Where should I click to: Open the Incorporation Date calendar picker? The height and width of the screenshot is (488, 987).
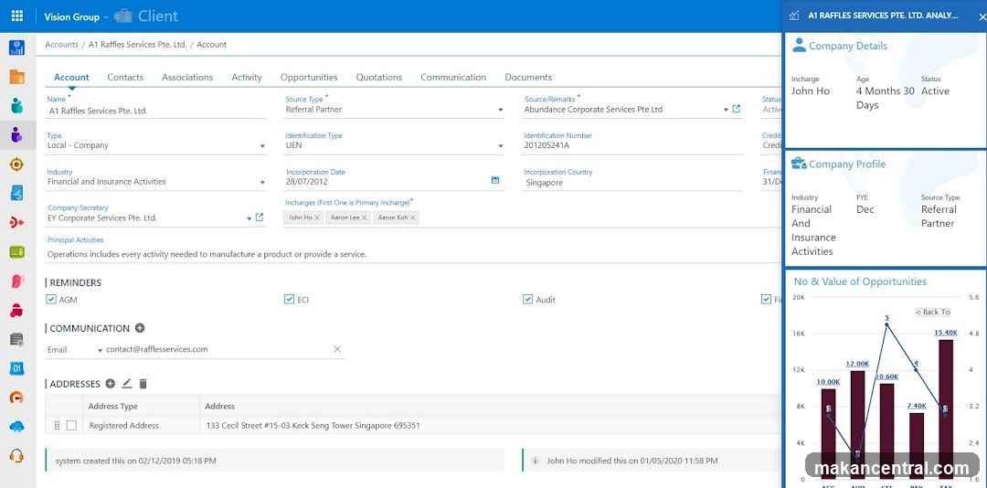click(x=494, y=180)
